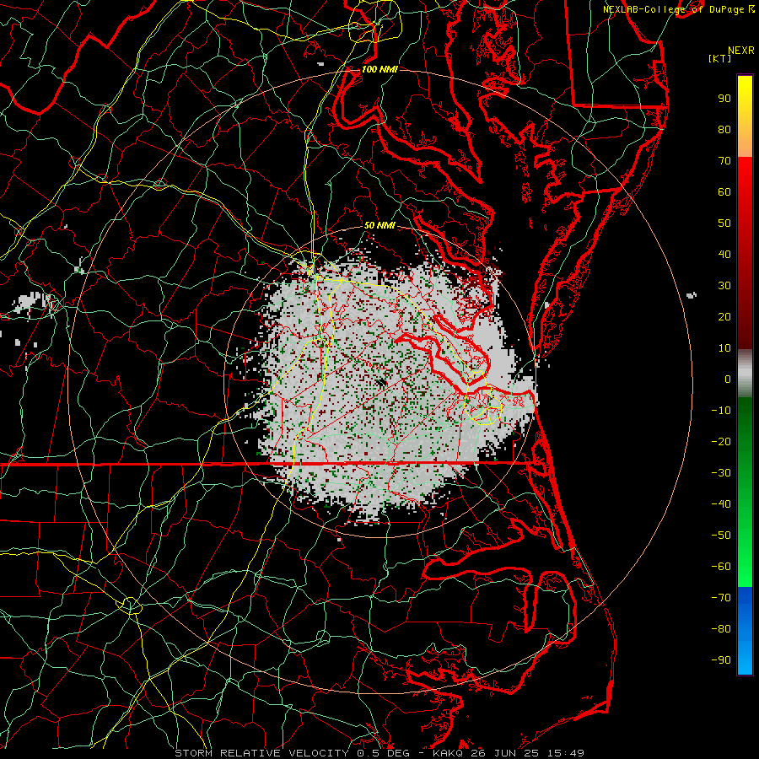Image resolution: width=759 pixels, height=759 pixels.
Task: Click the "NEXR" label above the legend
Action: (x=741, y=51)
